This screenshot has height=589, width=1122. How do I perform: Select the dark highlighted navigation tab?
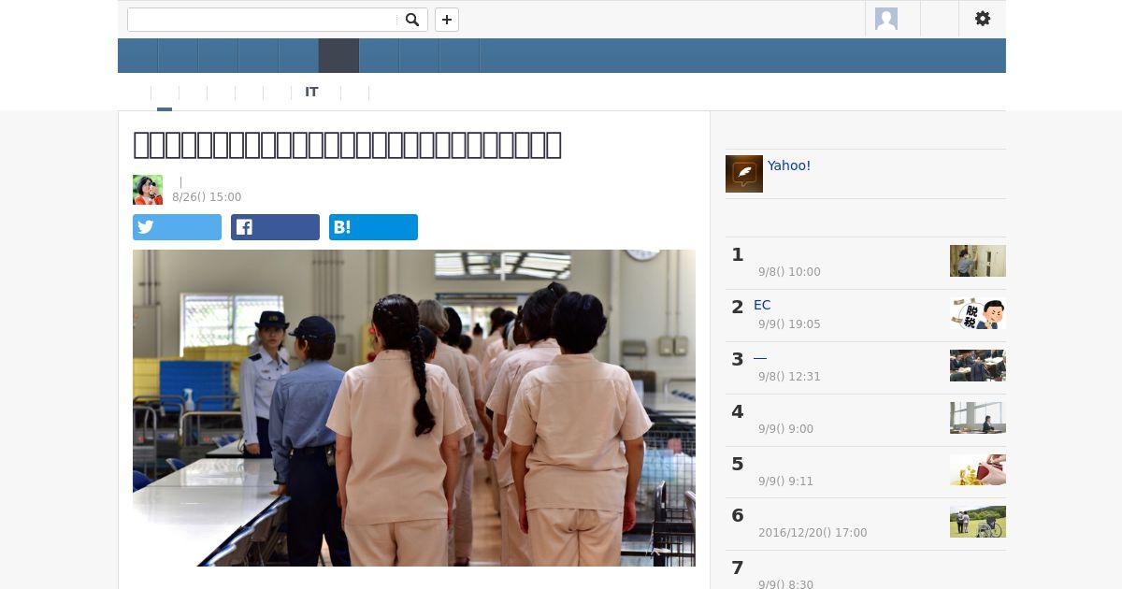pos(338,56)
